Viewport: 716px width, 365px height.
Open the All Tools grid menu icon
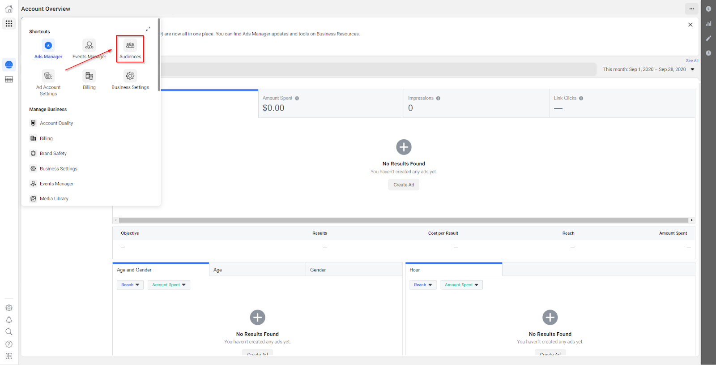click(9, 23)
